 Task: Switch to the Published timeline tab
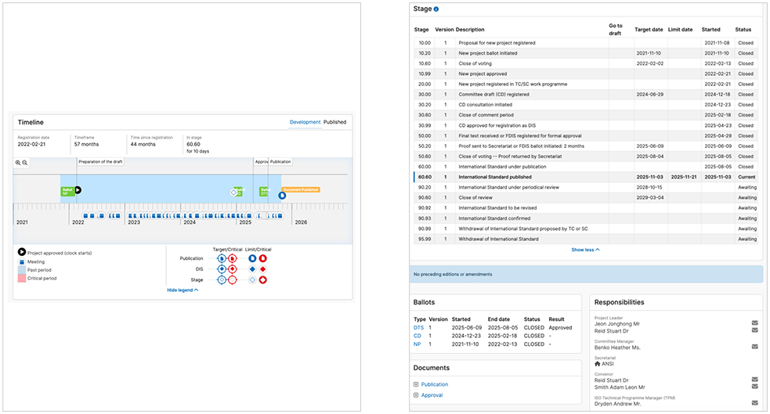334,122
